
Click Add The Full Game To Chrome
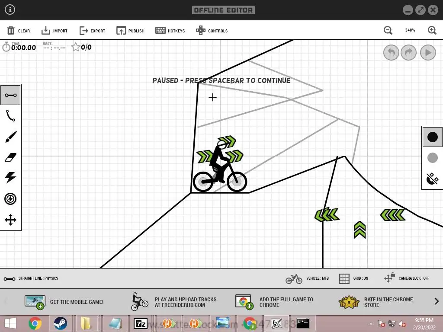274,302
